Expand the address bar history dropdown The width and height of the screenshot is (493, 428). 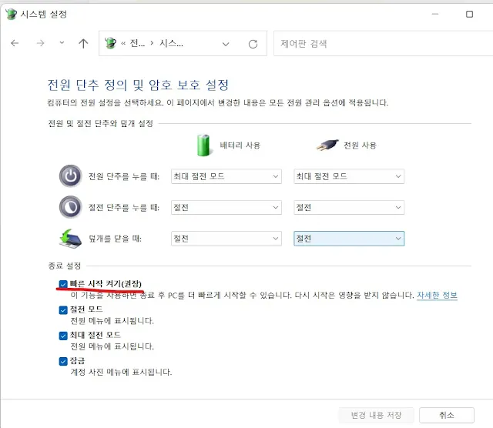coord(226,44)
